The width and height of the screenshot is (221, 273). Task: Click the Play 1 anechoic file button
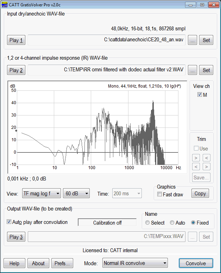pyautogui.click(x=16, y=40)
